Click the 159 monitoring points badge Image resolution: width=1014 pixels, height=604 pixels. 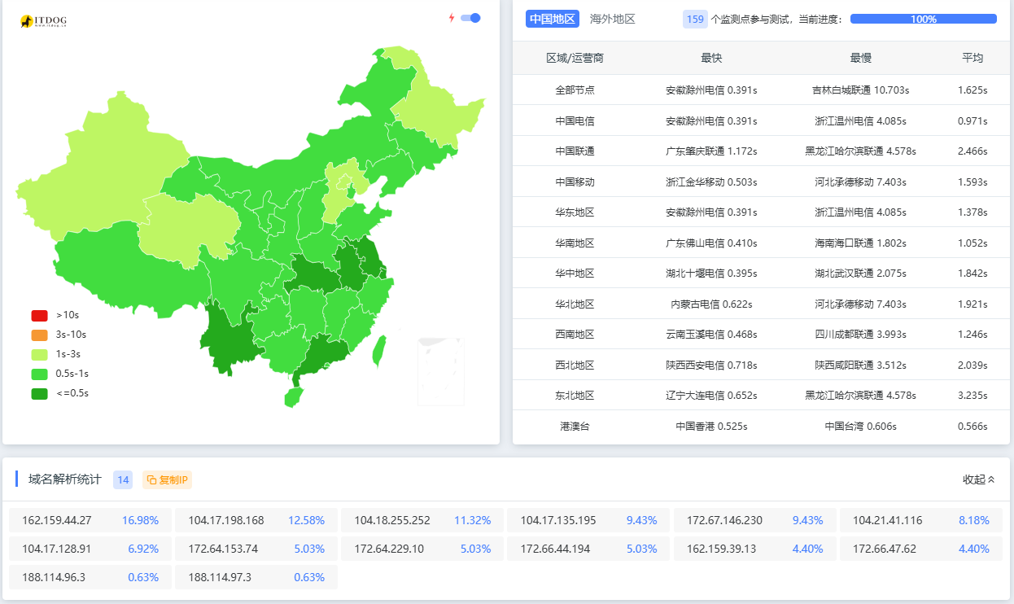(x=694, y=19)
